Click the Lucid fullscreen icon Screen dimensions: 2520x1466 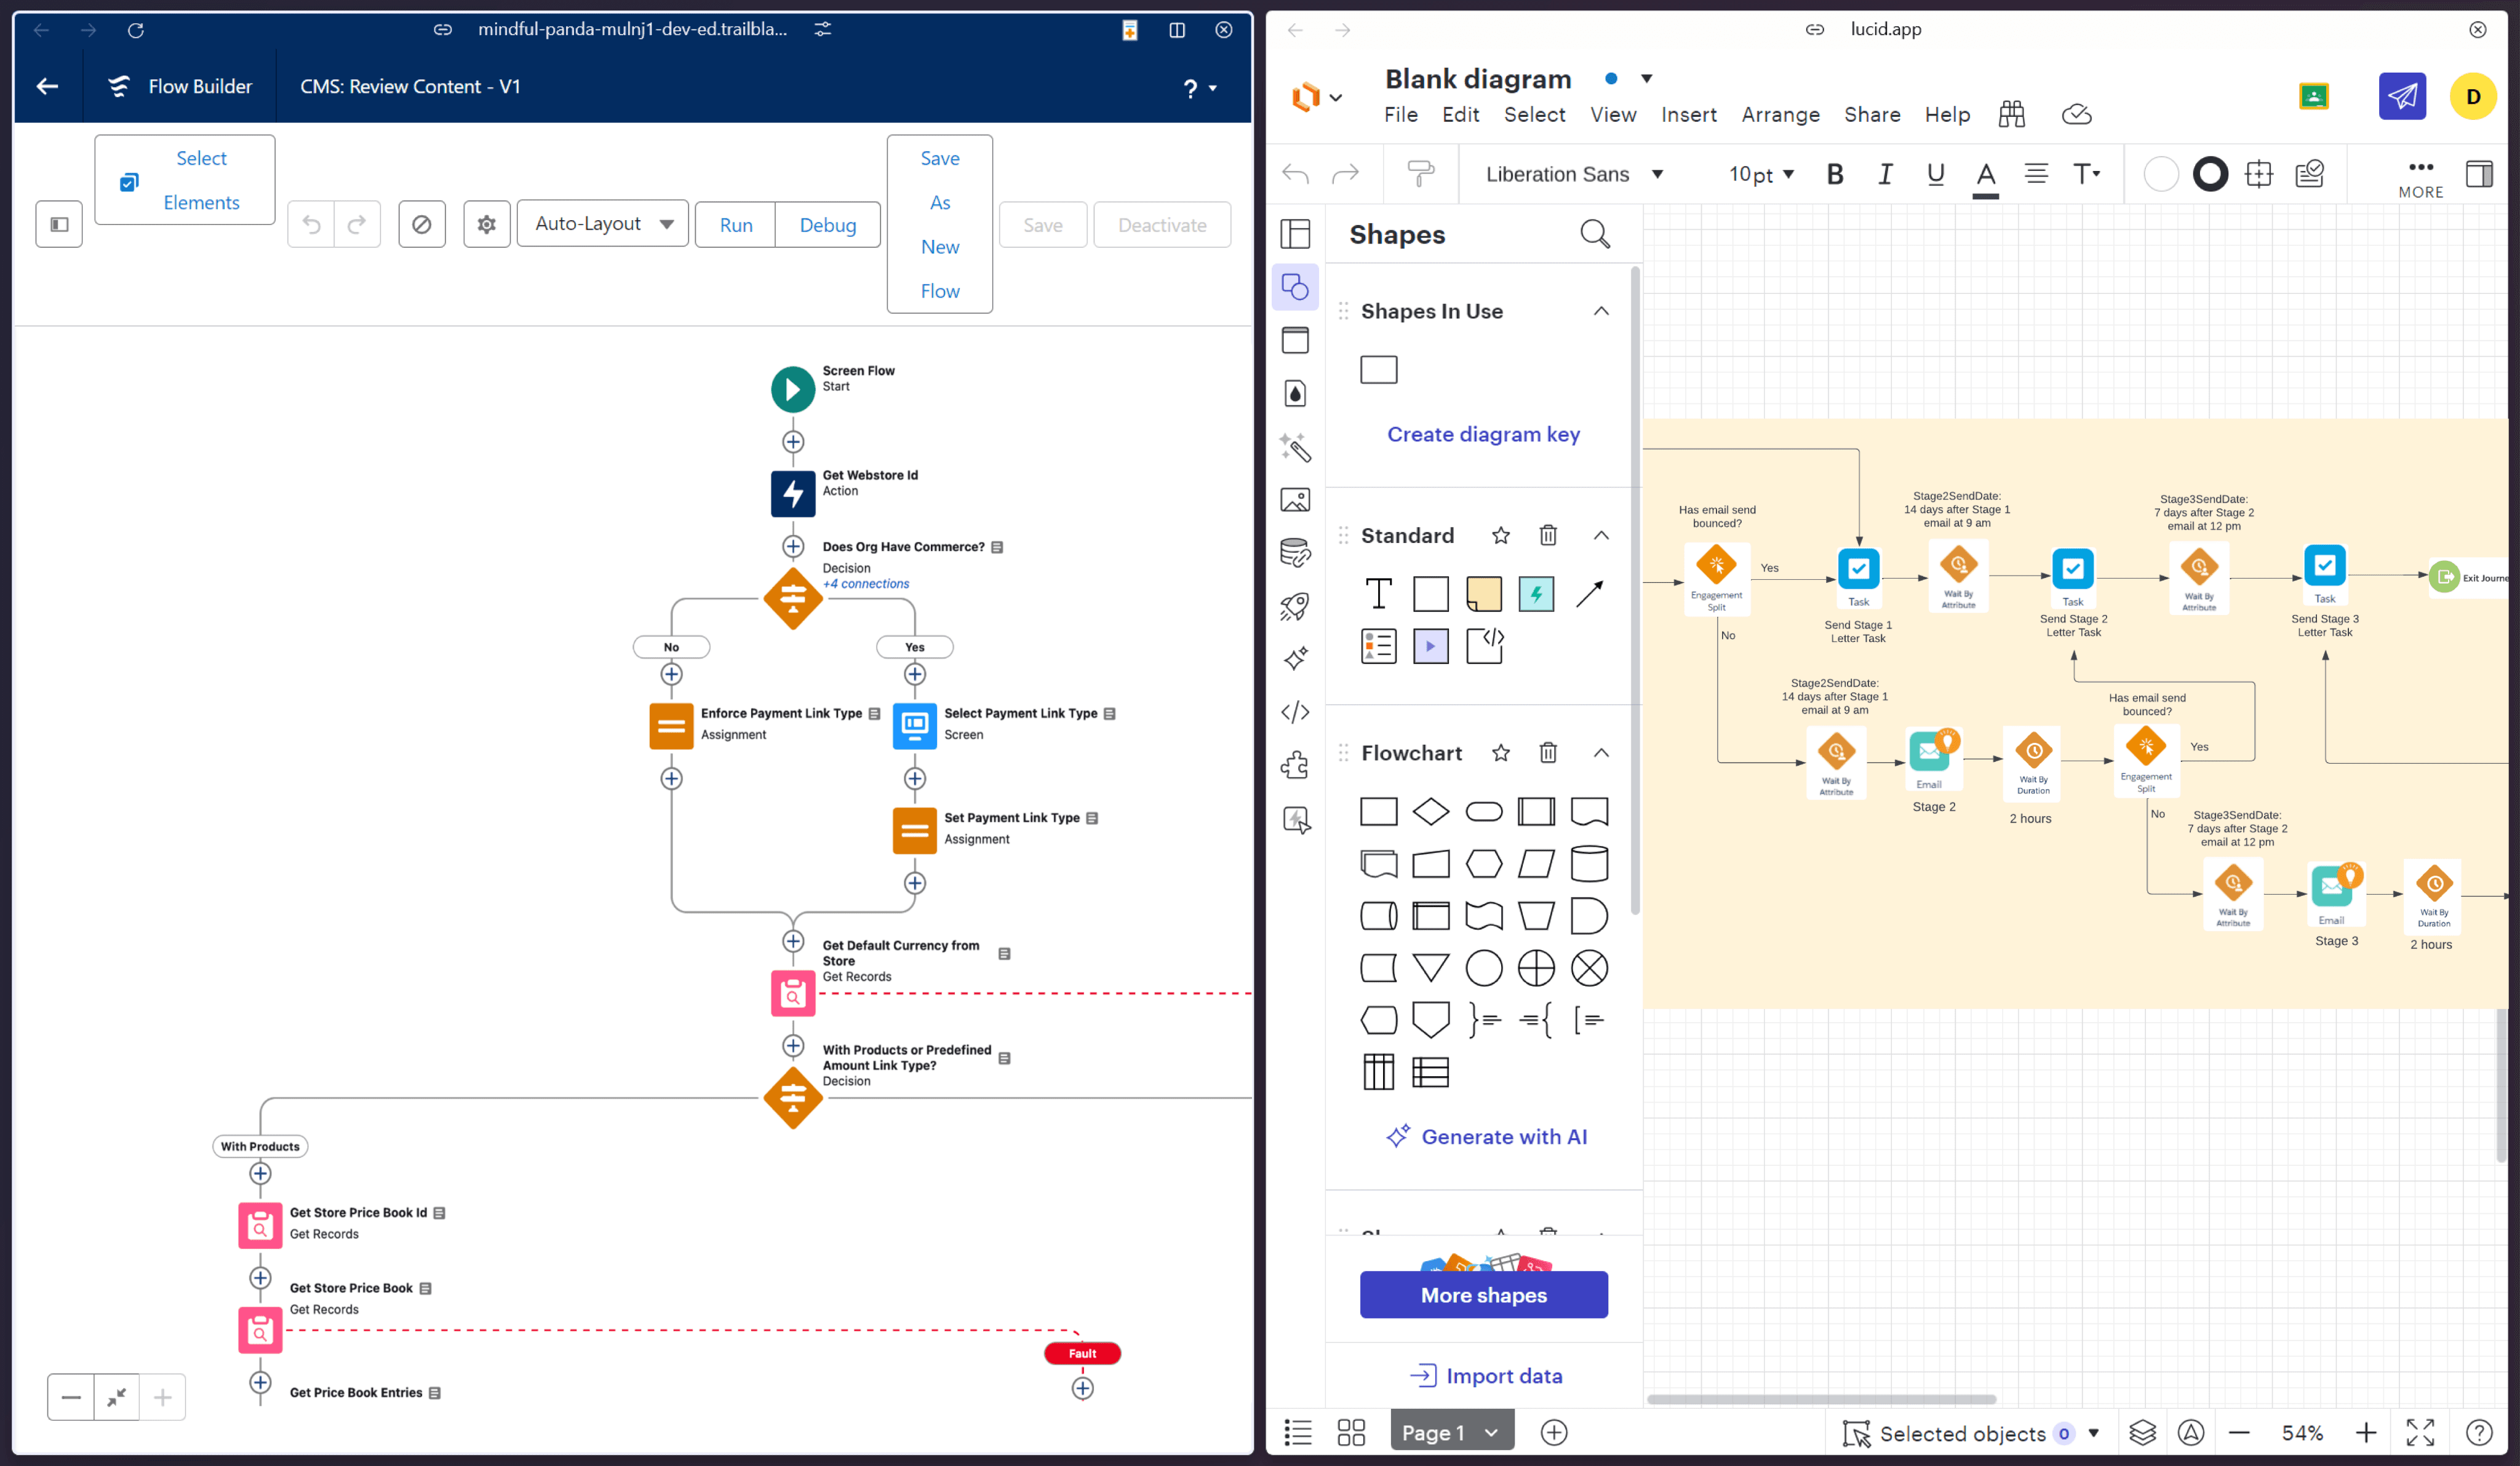click(2420, 1433)
